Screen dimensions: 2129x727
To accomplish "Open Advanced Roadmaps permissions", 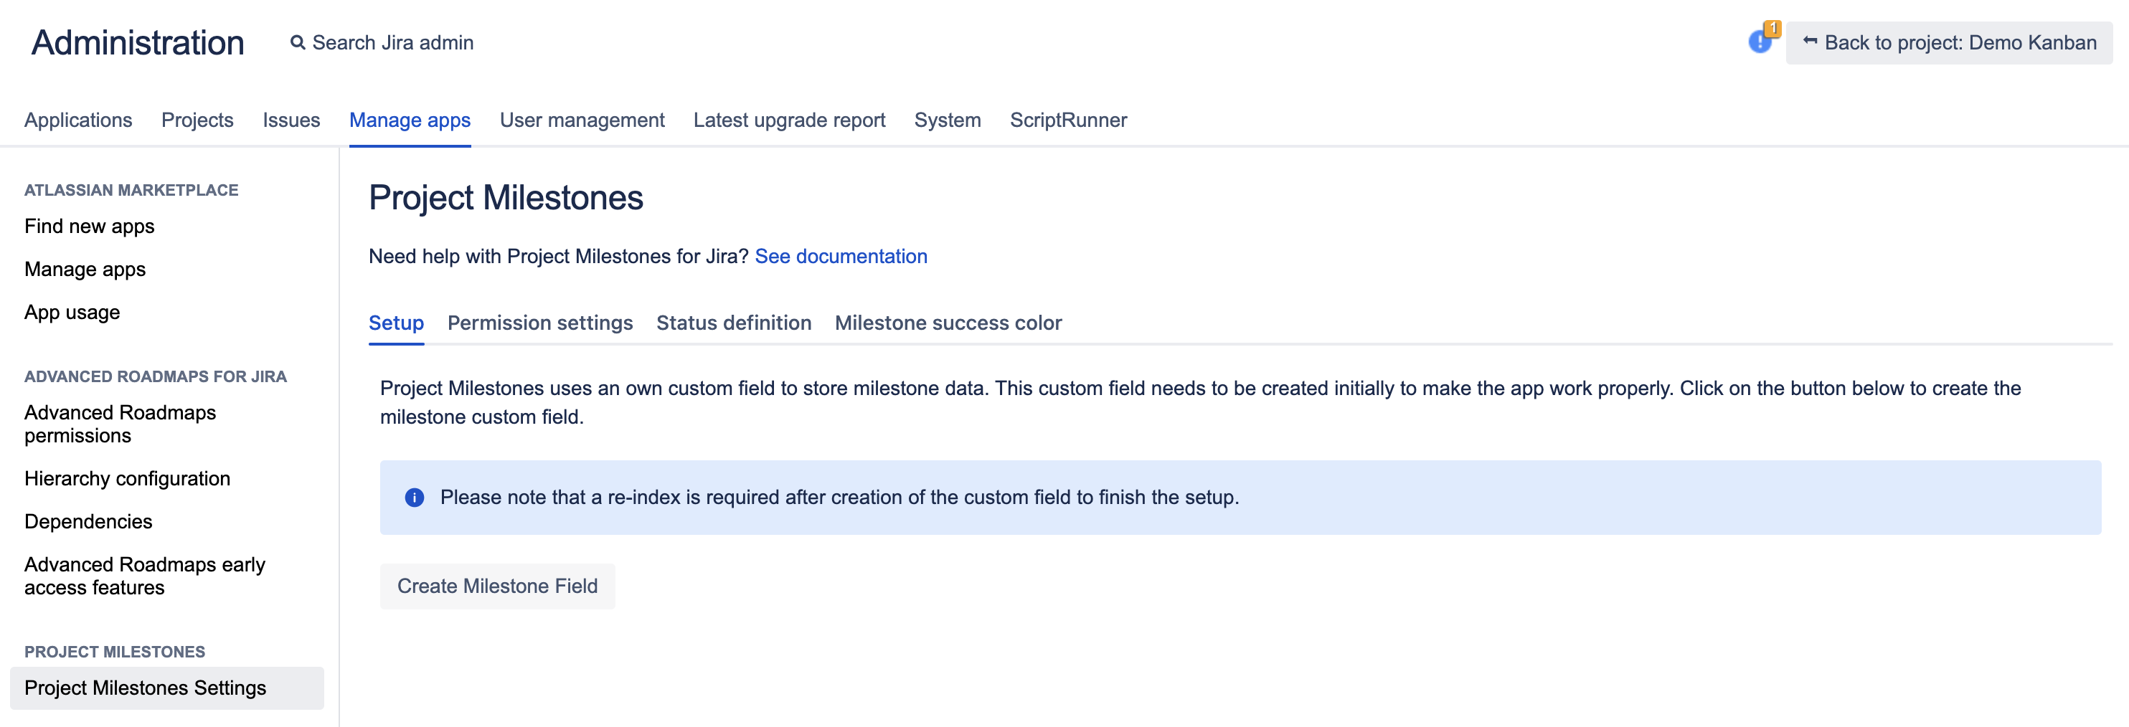I will 120,424.
